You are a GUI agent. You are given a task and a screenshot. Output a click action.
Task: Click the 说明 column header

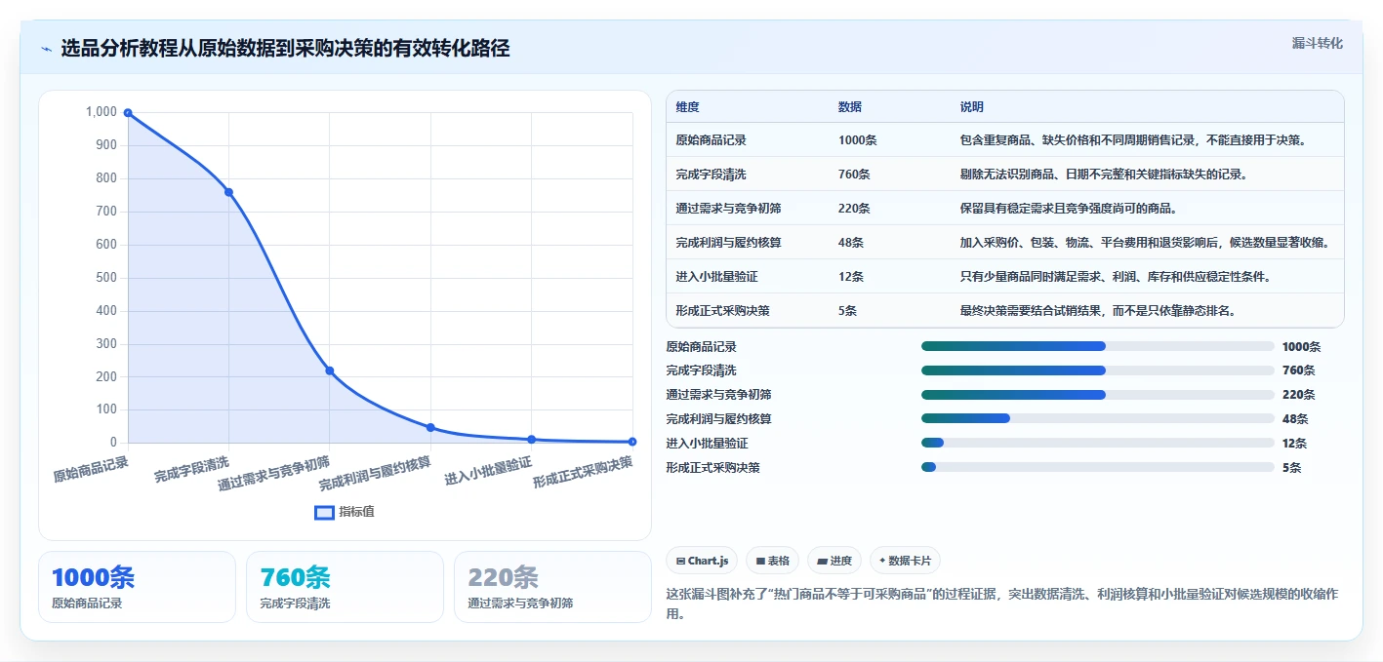tap(972, 107)
